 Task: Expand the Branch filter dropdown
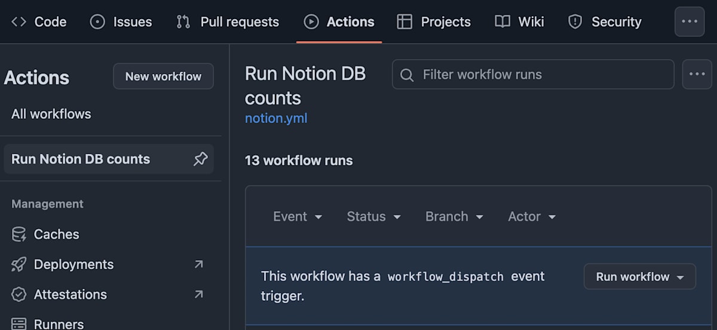454,217
